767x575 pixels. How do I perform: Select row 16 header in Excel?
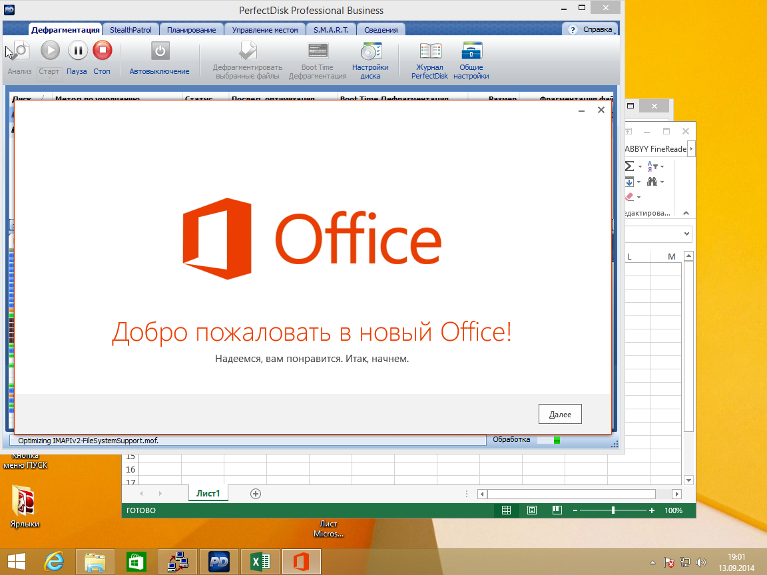pyautogui.click(x=130, y=469)
